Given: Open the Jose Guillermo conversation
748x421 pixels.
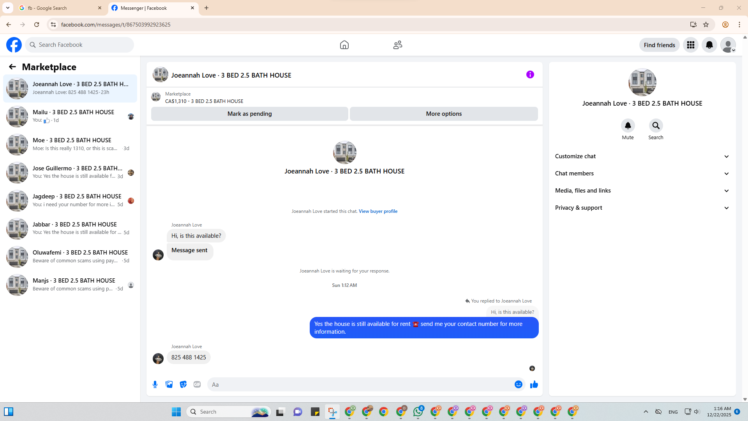Looking at the screenshot, I should pos(70,173).
